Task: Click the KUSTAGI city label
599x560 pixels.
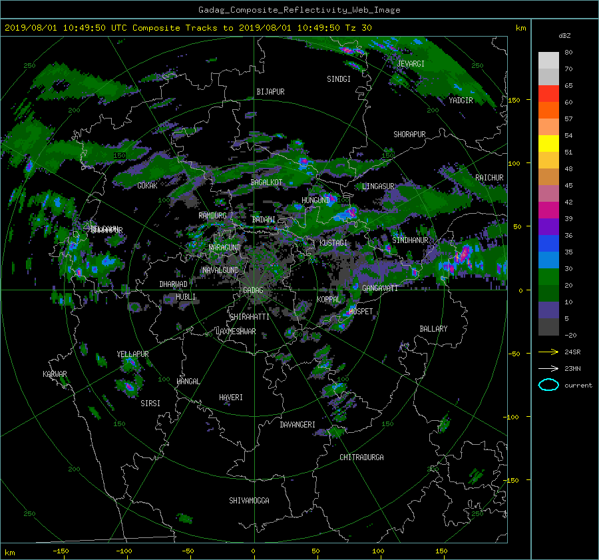Action: [333, 243]
